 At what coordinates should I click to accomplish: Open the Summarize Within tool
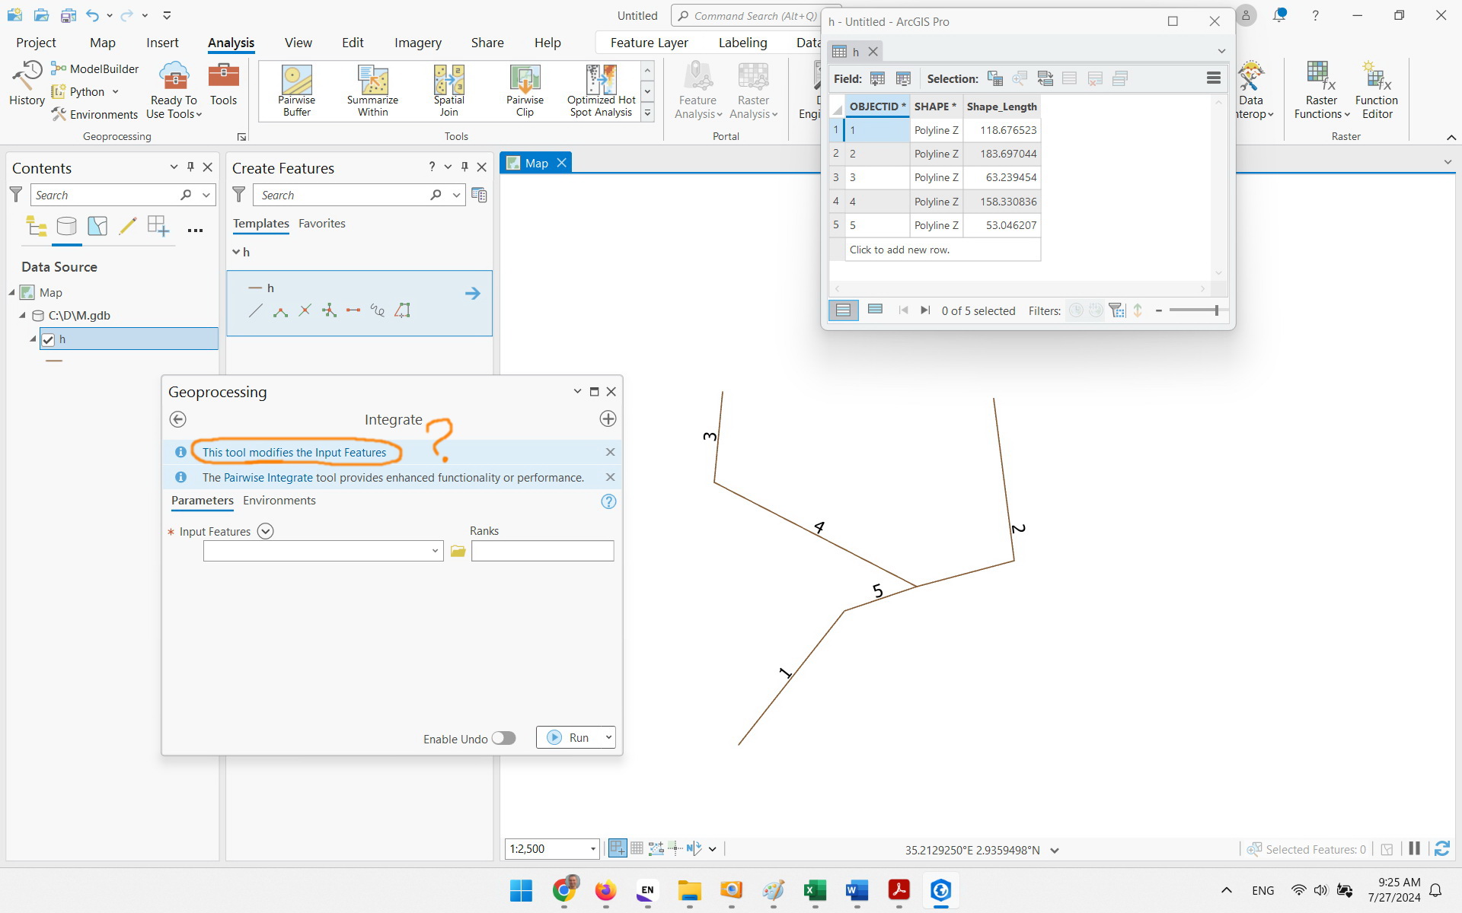(x=372, y=89)
